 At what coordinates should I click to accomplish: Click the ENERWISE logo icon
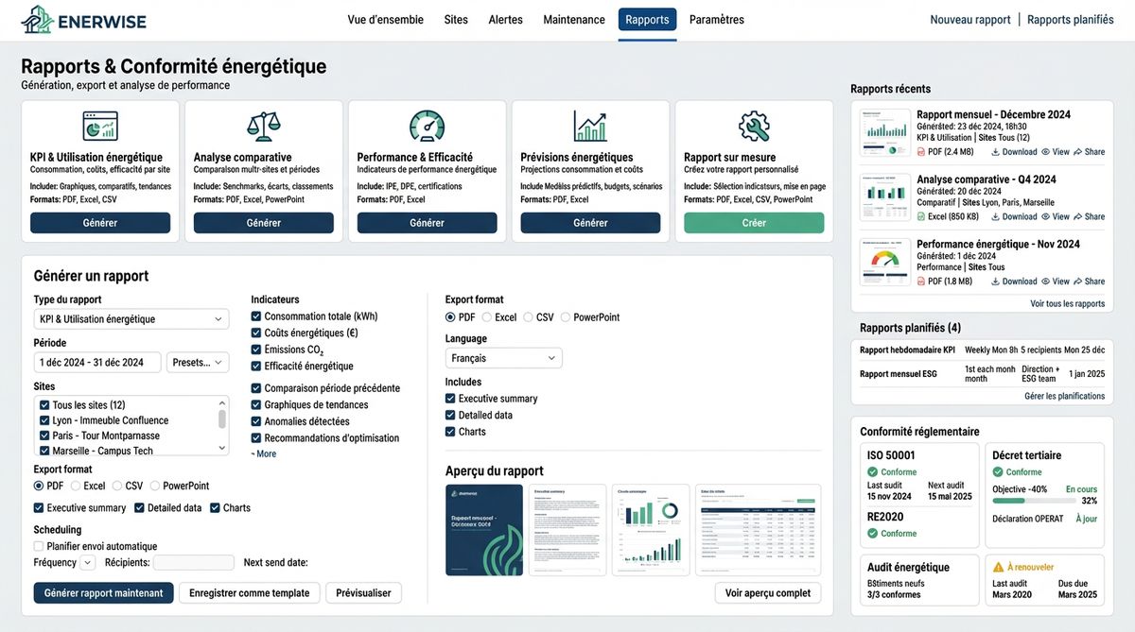click(36, 19)
